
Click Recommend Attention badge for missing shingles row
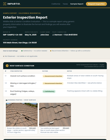coord(53,83)
